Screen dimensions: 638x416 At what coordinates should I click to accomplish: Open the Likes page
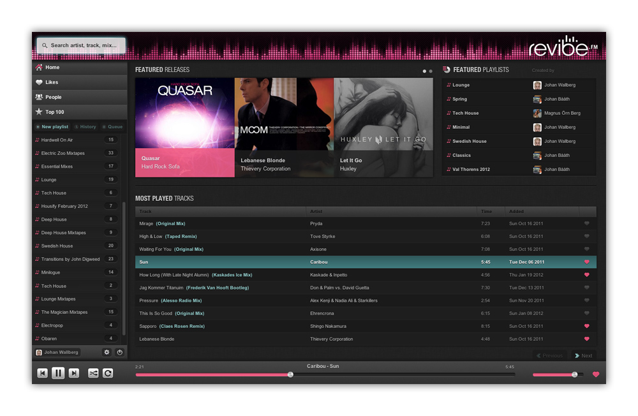[x=79, y=82]
